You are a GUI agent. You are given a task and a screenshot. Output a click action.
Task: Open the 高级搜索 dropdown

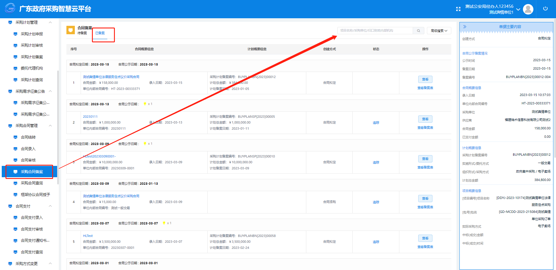(439, 31)
